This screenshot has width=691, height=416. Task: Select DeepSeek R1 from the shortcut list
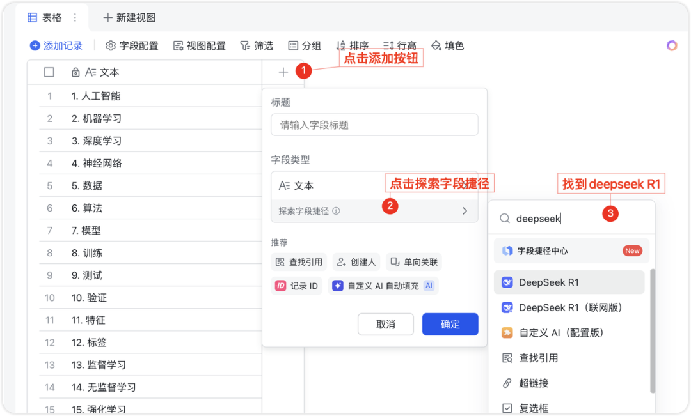click(x=569, y=282)
